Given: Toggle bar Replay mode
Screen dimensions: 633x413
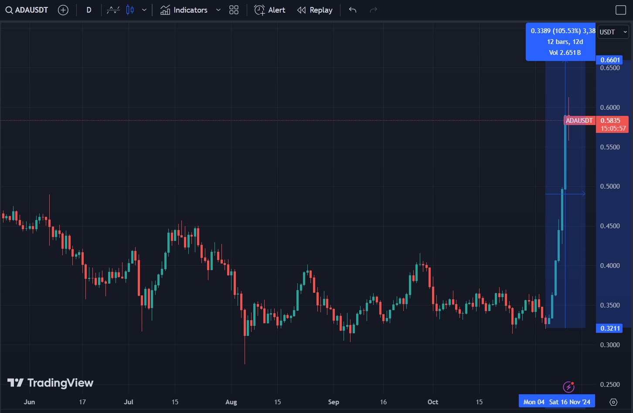Looking at the screenshot, I should click(315, 10).
